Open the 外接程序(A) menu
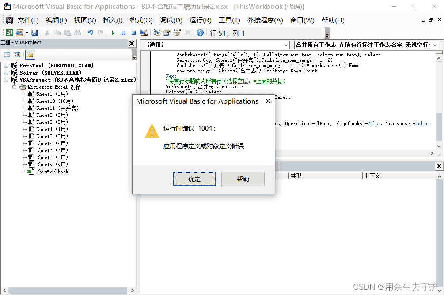 click(265, 20)
